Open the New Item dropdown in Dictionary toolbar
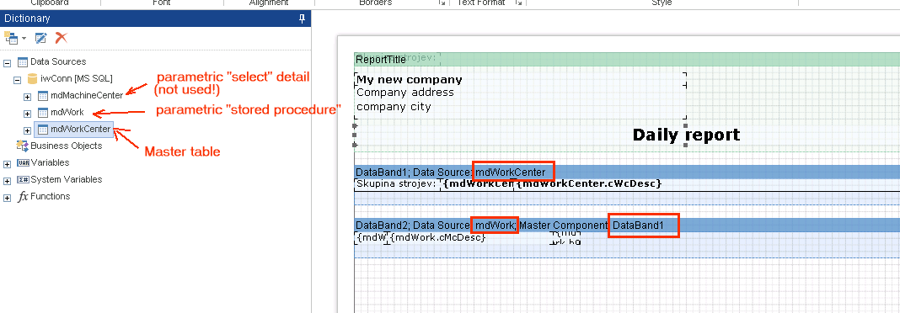The width and height of the screenshot is (900, 313). point(15,39)
